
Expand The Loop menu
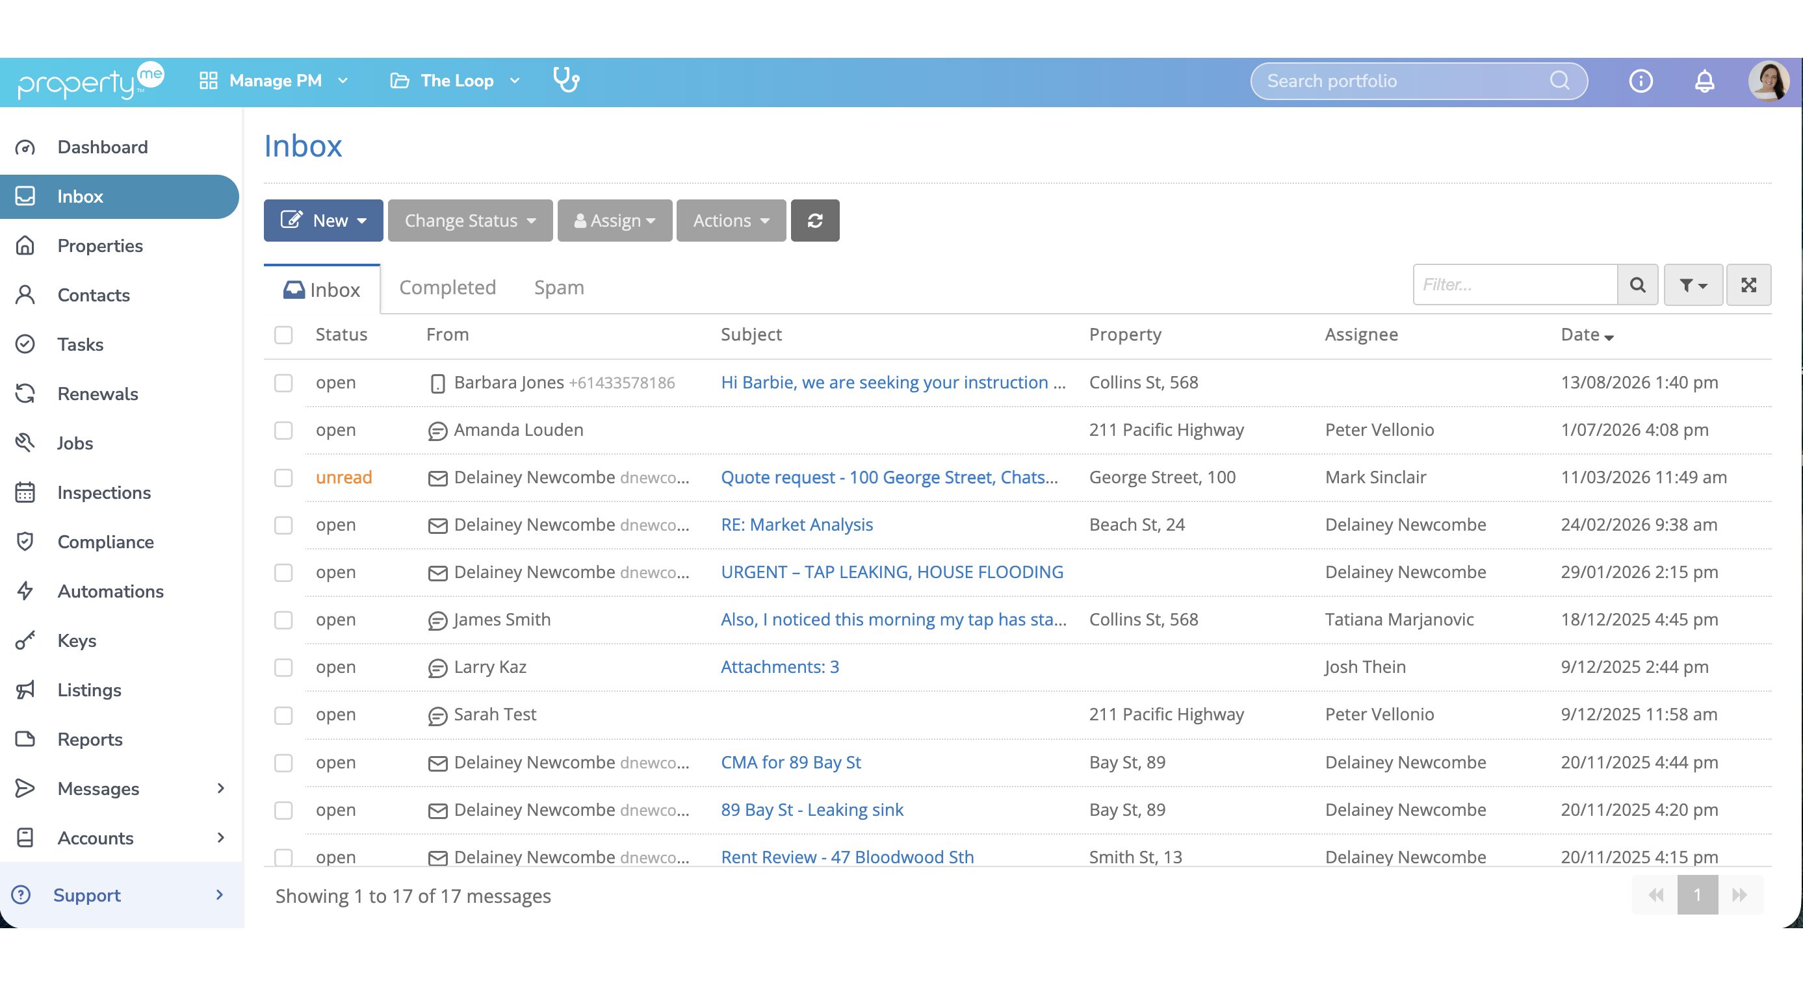pyautogui.click(x=455, y=81)
